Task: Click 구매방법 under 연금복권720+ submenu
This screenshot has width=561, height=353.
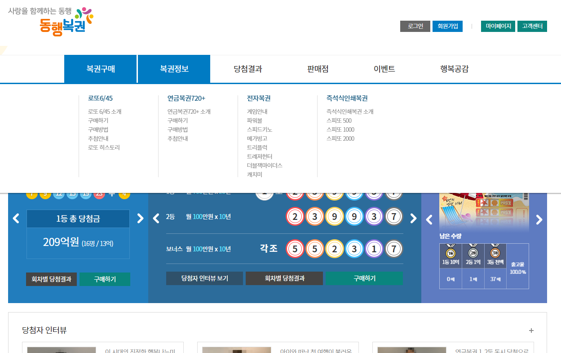Action: pyautogui.click(x=177, y=130)
